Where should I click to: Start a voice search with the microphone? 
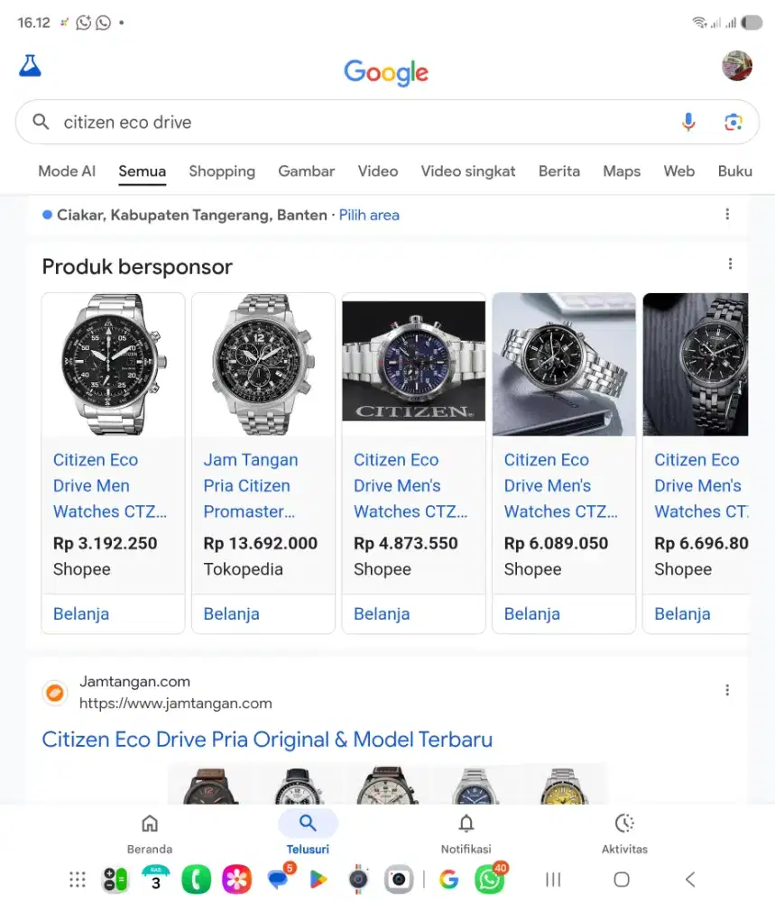(x=688, y=120)
